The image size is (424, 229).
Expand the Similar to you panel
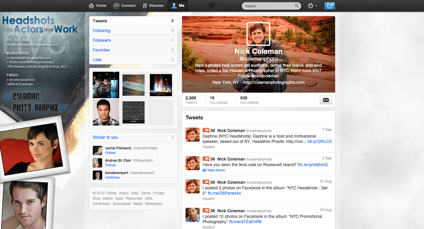tap(173, 137)
